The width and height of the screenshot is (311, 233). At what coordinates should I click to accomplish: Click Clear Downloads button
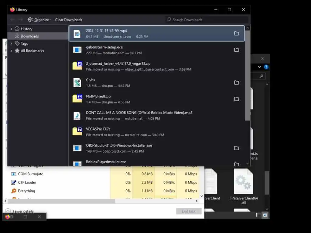(69, 20)
